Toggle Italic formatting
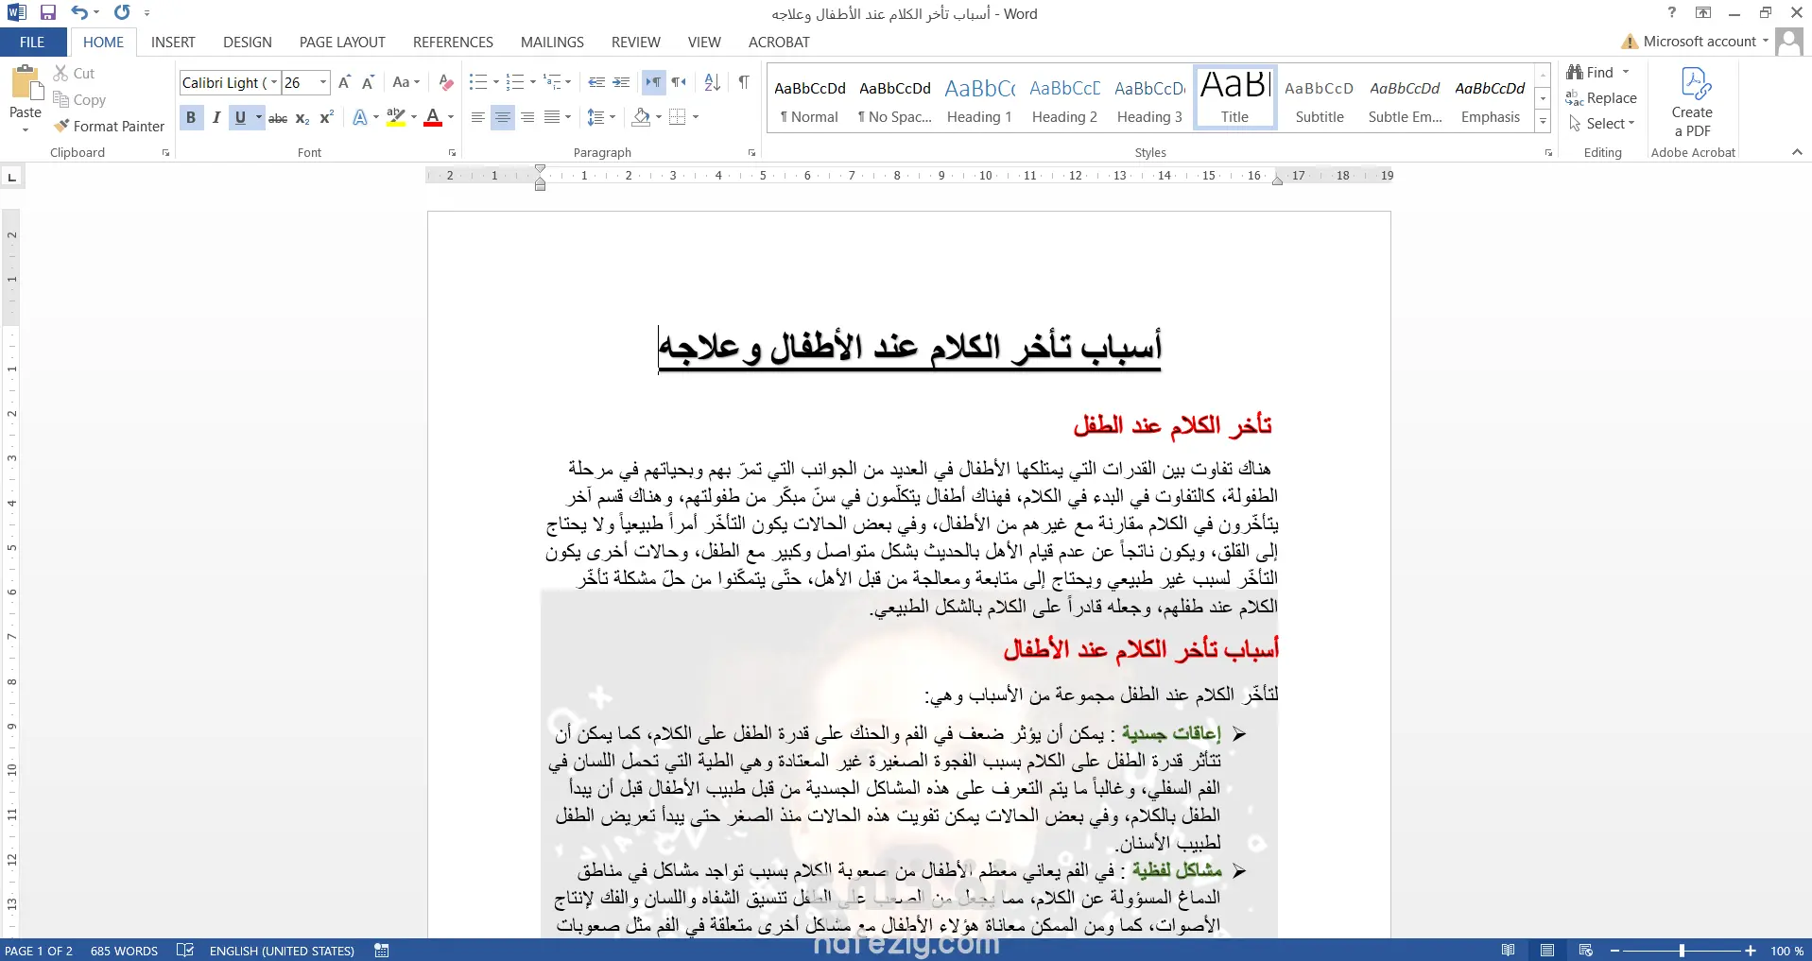The height and width of the screenshot is (961, 1812). pyautogui.click(x=216, y=118)
